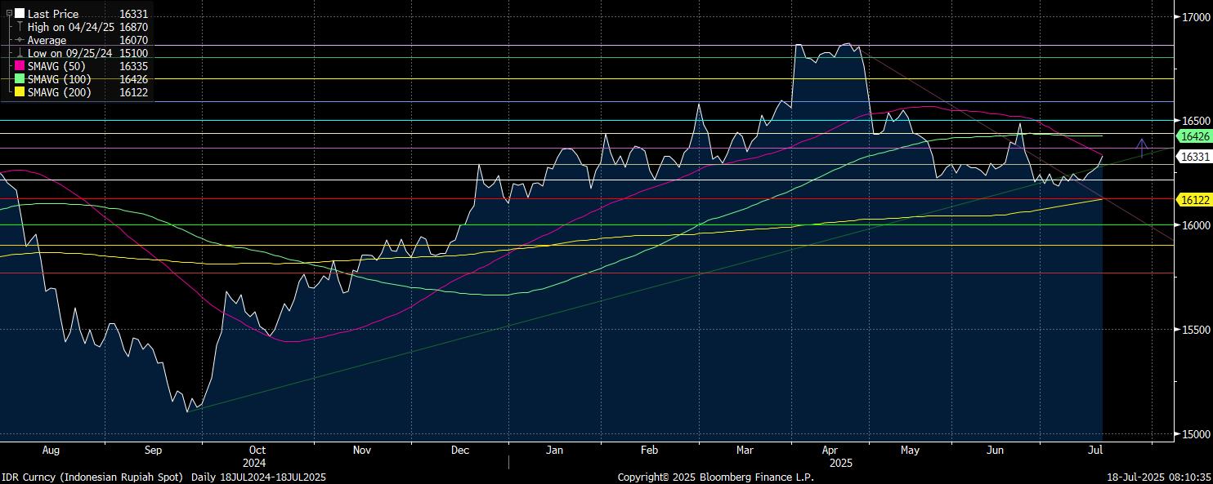Click the High marker icon in legend
The image size is (1213, 484).
click(20, 27)
